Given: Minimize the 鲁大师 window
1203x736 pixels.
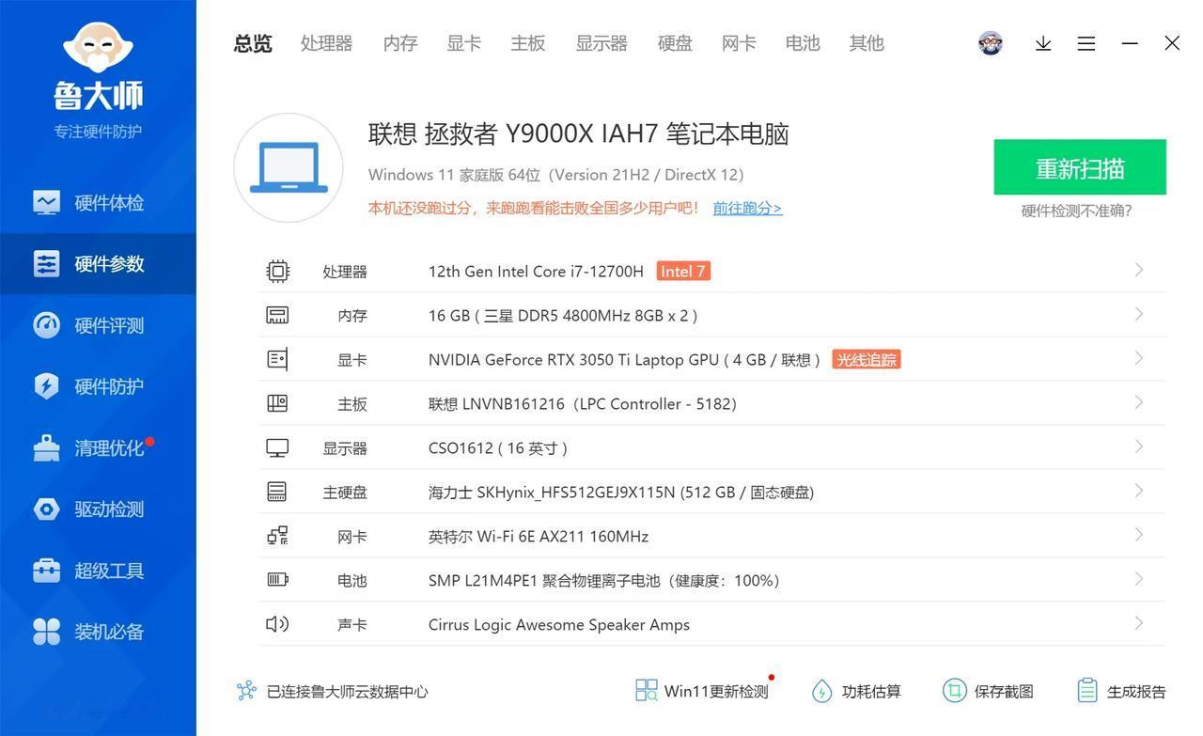Looking at the screenshot, I should (1130, 43).
